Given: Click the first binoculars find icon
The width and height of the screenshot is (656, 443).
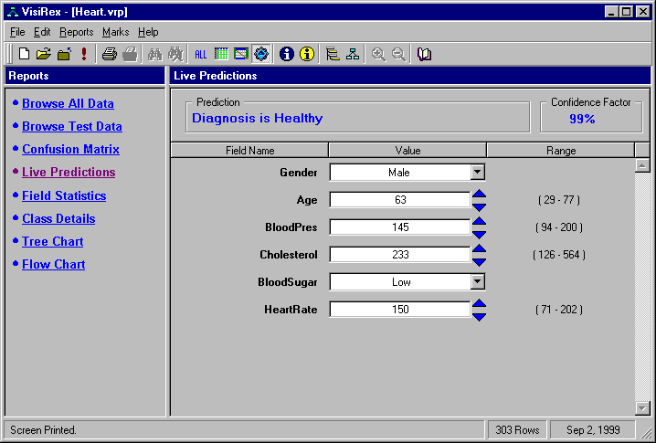Looking at the screenshot, I should coord(154,54).
